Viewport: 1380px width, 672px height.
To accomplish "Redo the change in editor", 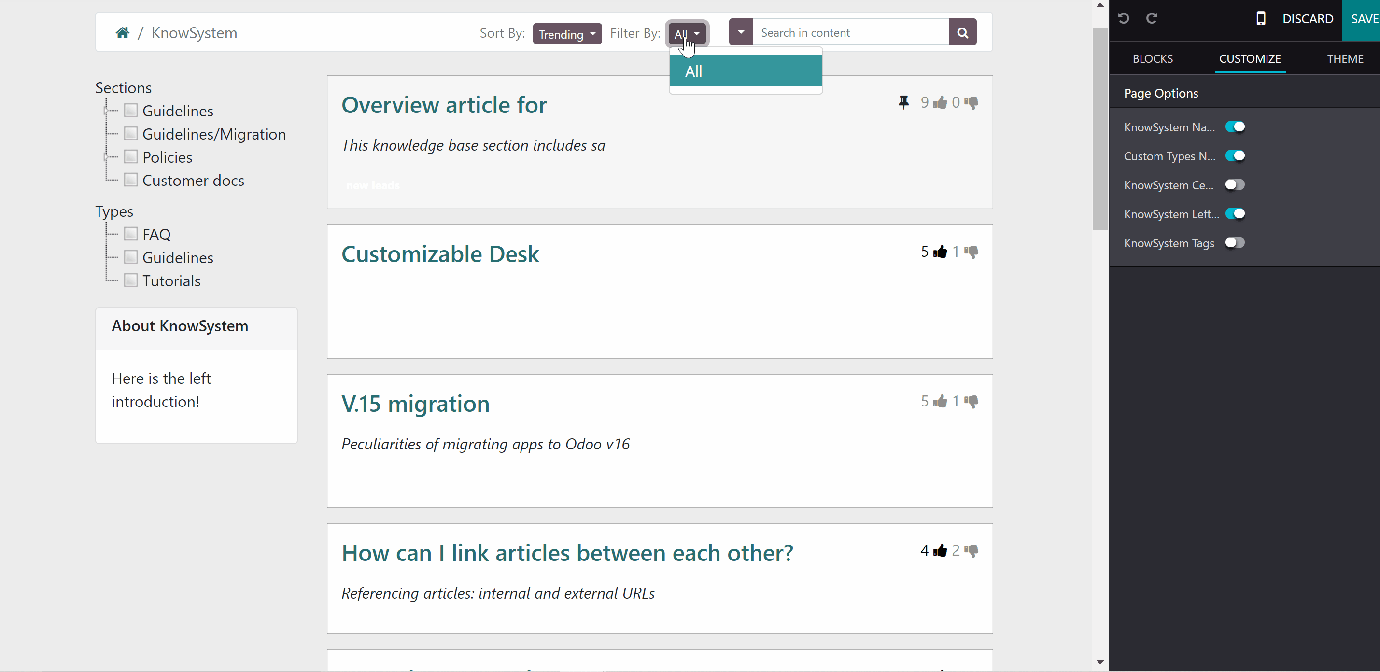I will tap(1151, 19).
